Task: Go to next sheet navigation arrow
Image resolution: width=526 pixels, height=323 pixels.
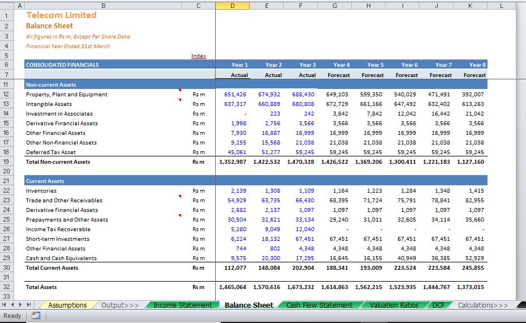Action: coord(20,305)
